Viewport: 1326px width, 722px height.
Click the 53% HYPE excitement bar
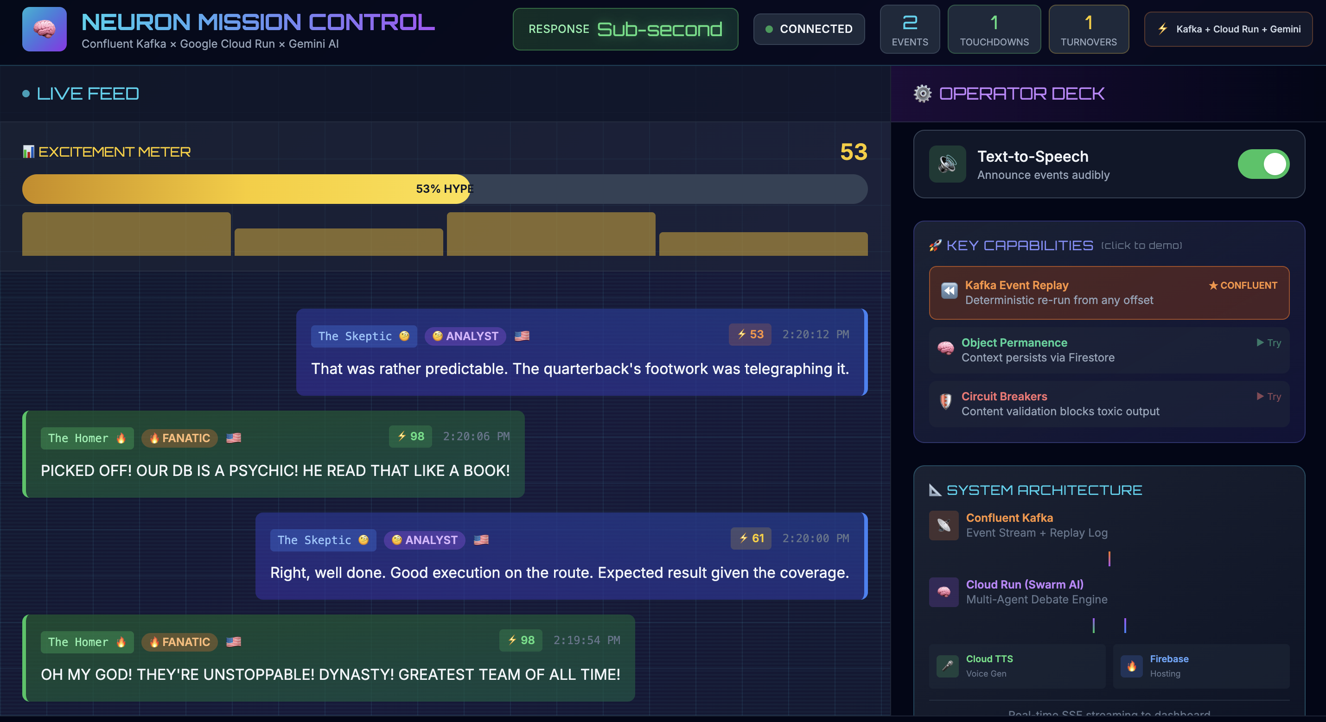tap(444, 189)
